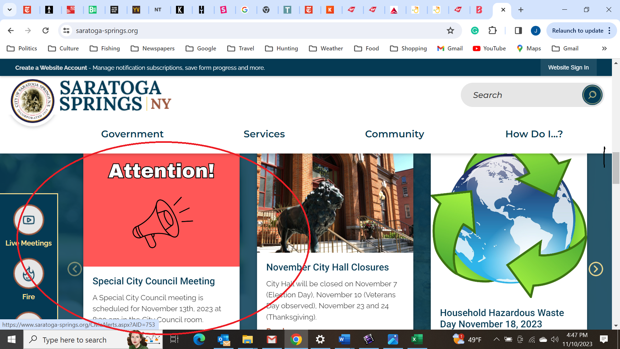This screenshot has width=620, height=349.
Task: Reload the page
Action: [46, 31]
